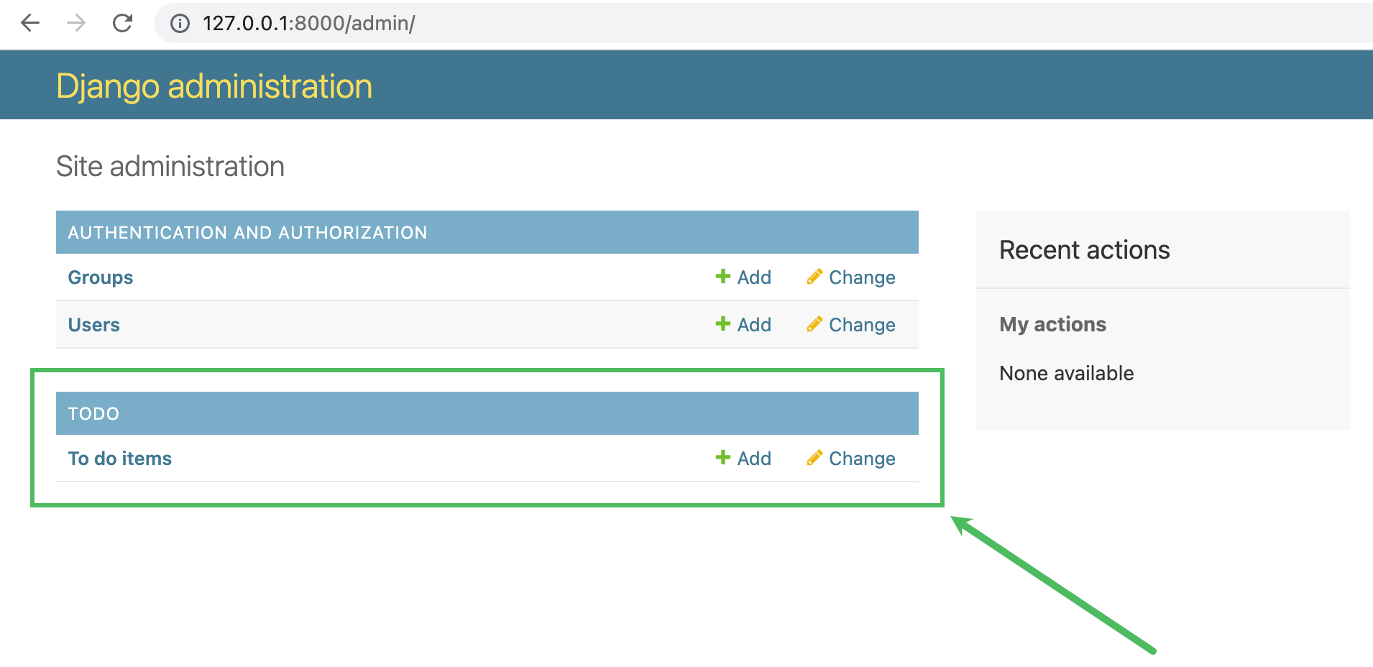Click the pencil icon beside To do items

814,458
